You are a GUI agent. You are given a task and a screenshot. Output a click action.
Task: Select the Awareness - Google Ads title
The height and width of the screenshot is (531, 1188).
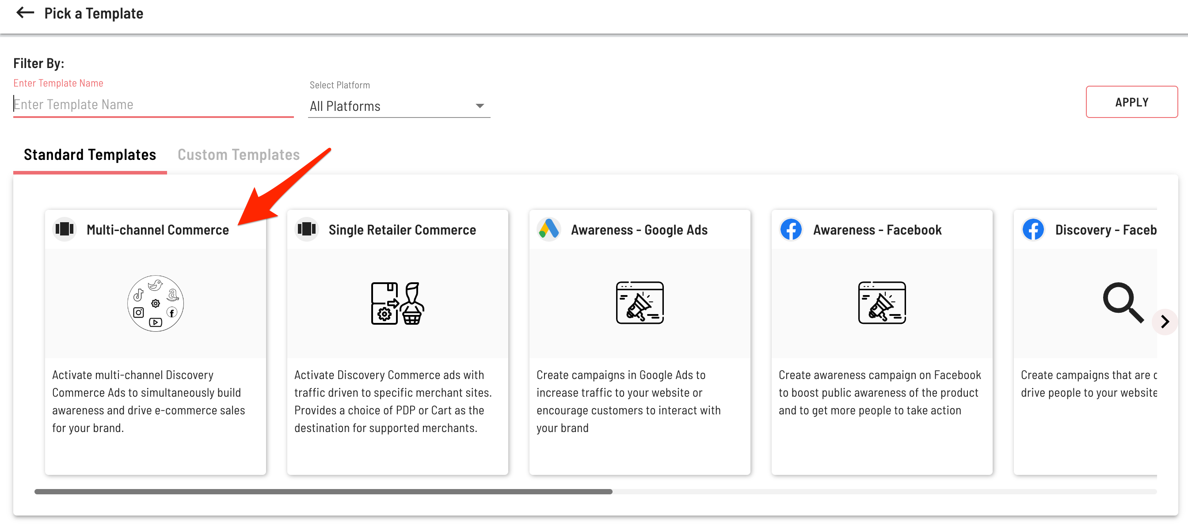(639, 230)
